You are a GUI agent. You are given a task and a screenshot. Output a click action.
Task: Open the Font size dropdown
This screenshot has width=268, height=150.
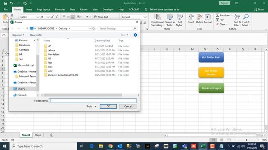48,17
